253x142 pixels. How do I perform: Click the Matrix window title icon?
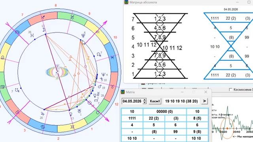point(123,92)
